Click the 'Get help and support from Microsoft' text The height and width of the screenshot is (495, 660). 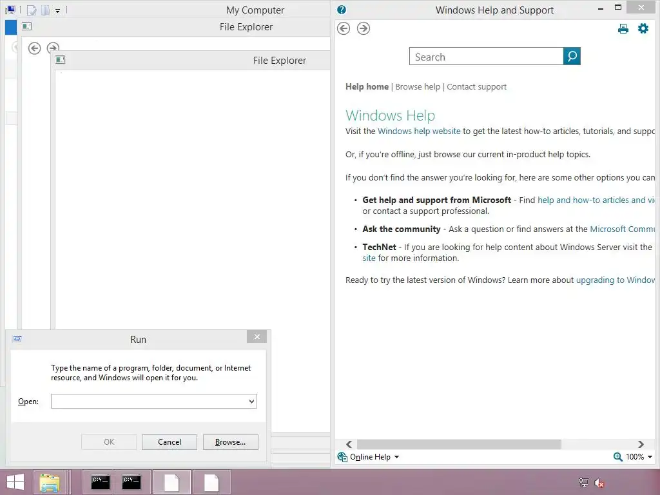click(436, 200)
